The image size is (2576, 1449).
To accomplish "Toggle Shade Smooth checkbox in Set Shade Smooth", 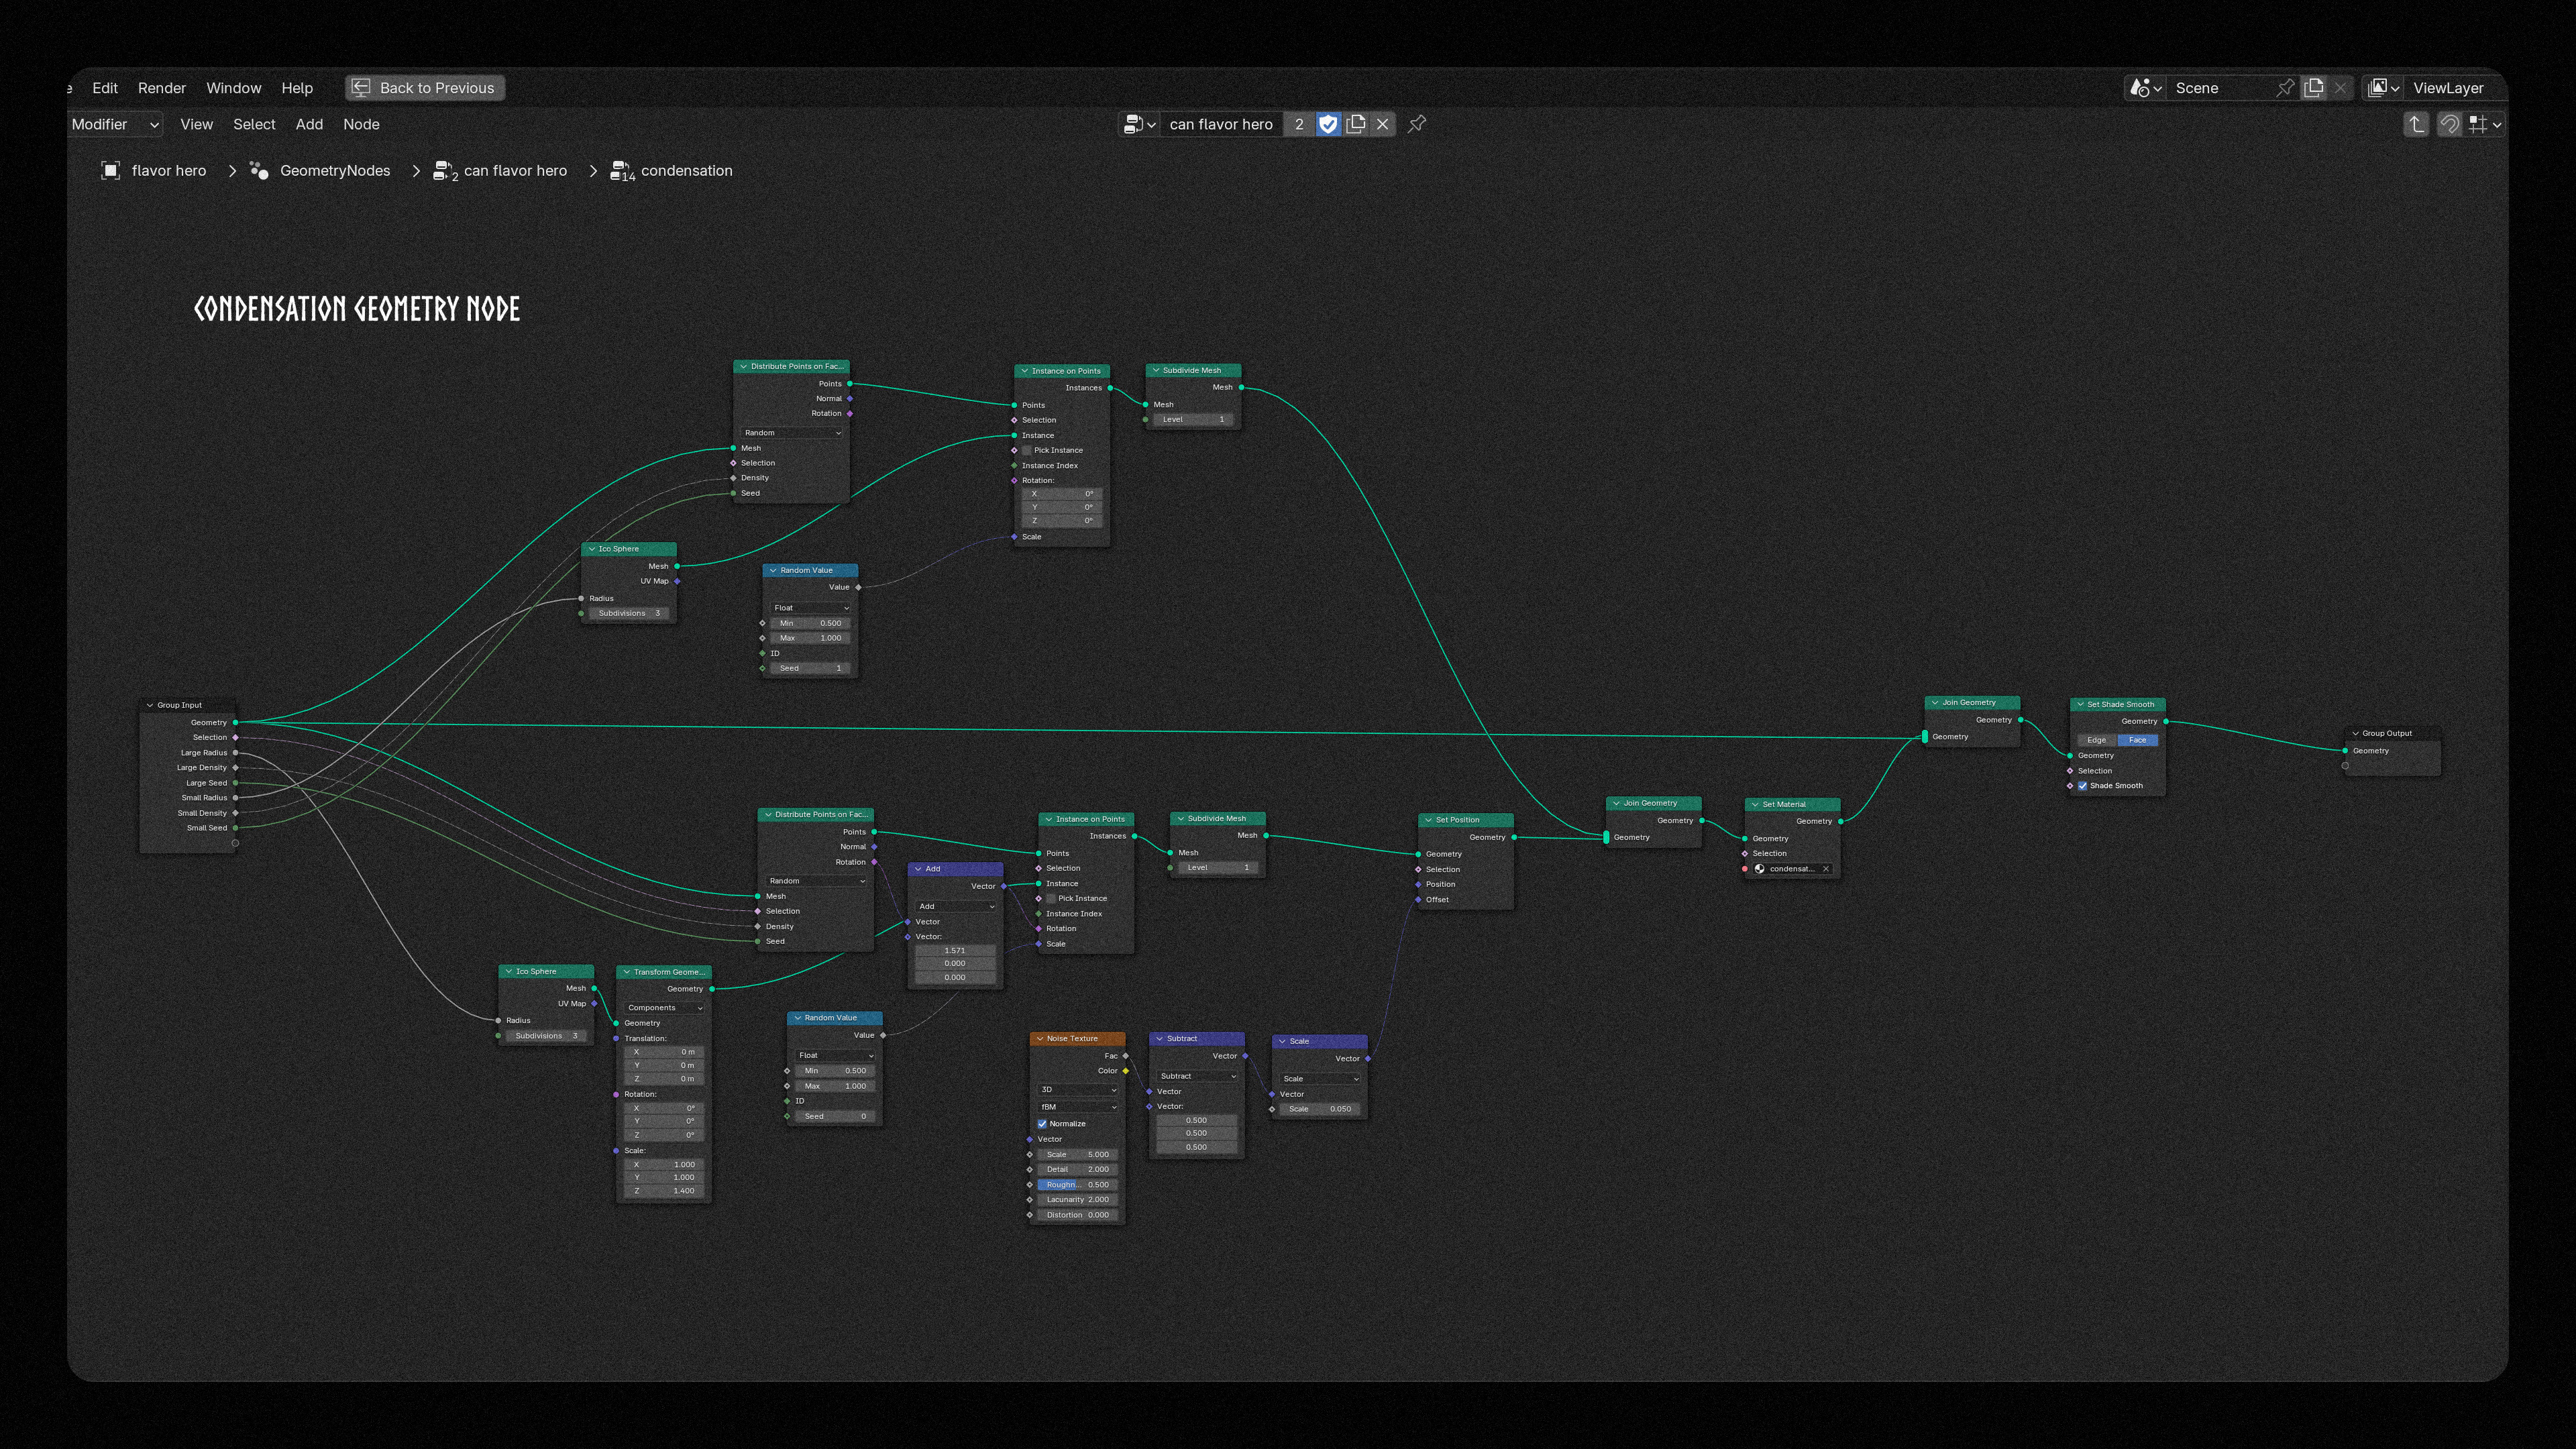I will 2083,786.
